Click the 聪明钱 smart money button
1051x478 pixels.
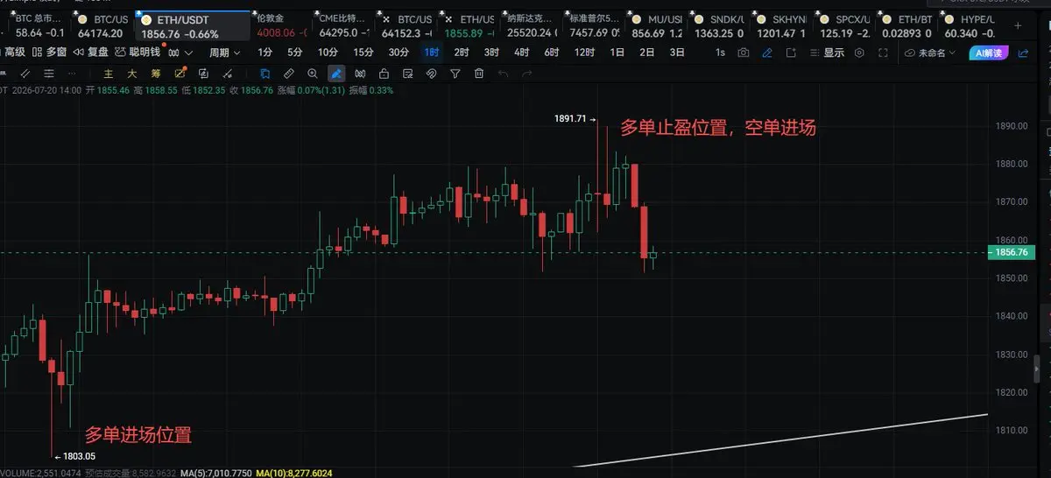138,53
